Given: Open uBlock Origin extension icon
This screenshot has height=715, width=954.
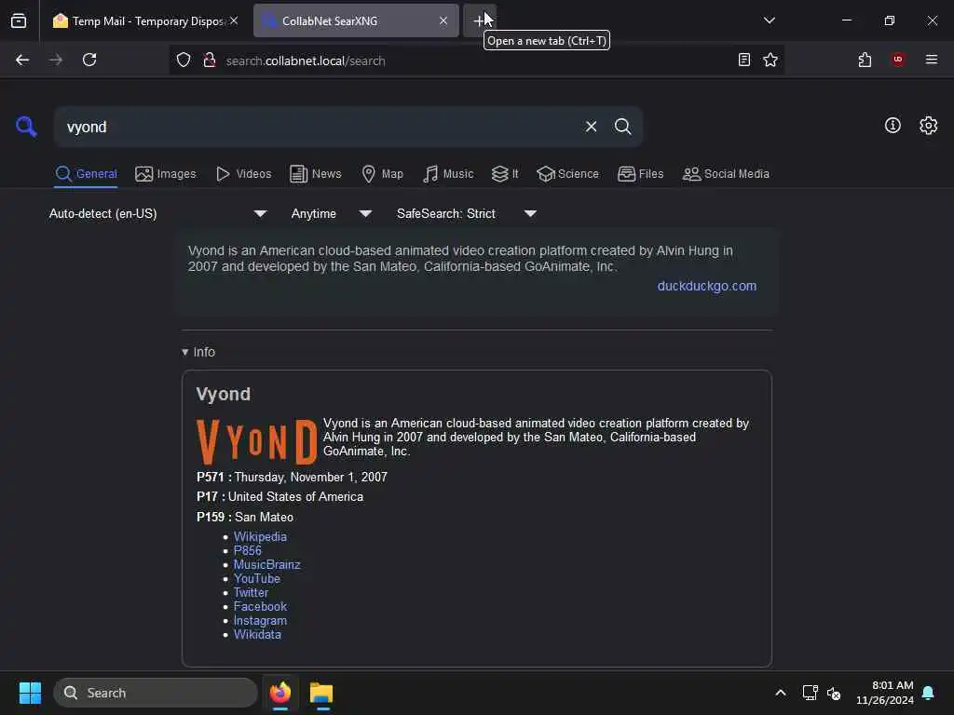Looking at the screenshot, I should [898, 59].
